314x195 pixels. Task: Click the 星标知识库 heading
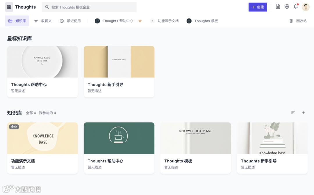point(19,38)
